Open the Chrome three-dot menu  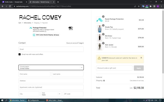tap(162, 6)
